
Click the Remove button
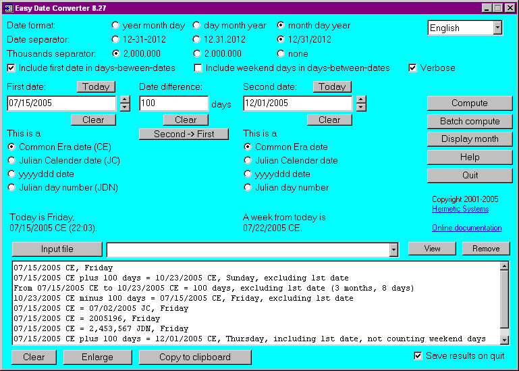click(x=486, y=249)
